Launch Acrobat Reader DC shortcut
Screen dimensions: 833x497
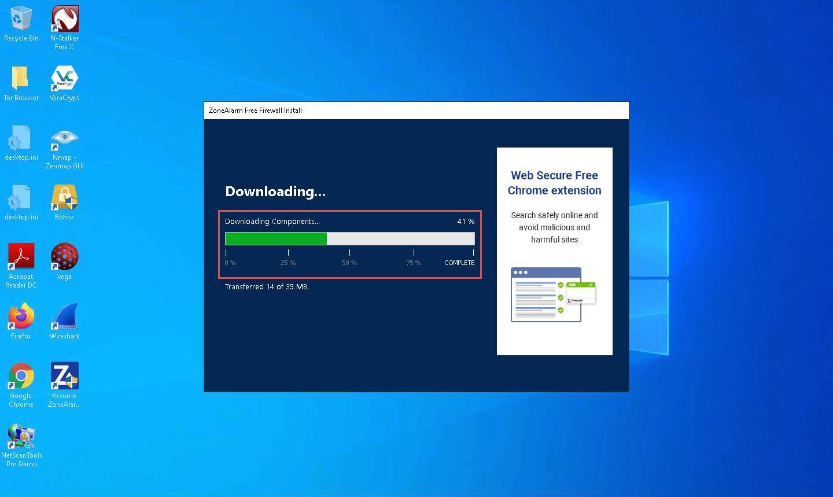tap(21, 266)
